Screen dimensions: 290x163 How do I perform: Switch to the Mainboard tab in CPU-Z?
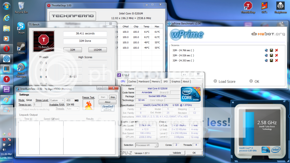point(144,81)
